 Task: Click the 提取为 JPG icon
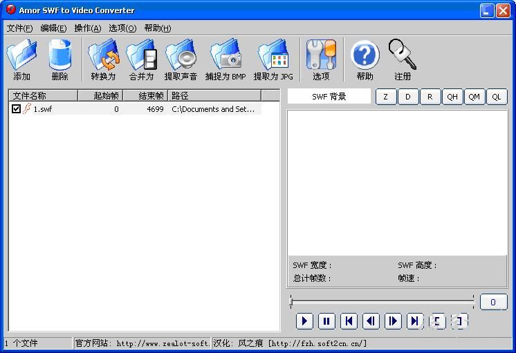click(x=273, y=55)
